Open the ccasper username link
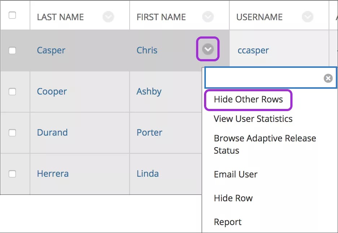This screenshot has width=338, height=233. [253, 50]
